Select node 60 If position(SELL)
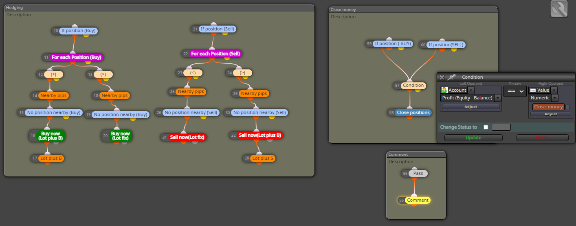Viewport: 576px width, 226px height. 446,45
